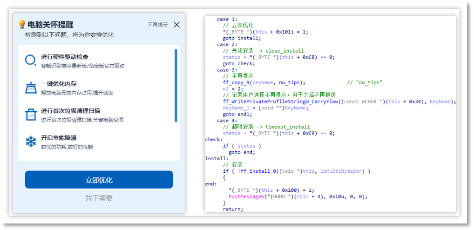
Task: Click the trash bin junk cleanup icon
Action: point(31,115)
